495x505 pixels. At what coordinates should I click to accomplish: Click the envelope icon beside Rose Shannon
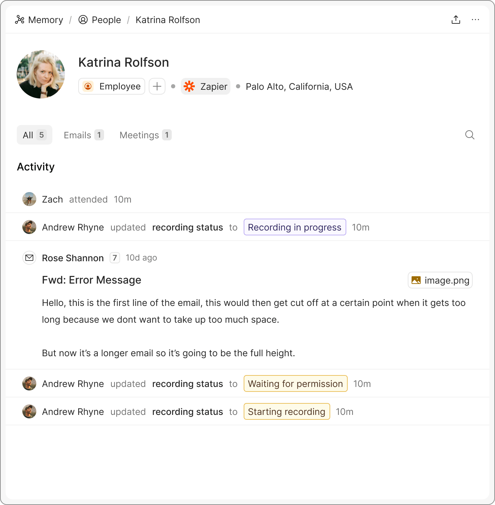(x=29, y=258)
